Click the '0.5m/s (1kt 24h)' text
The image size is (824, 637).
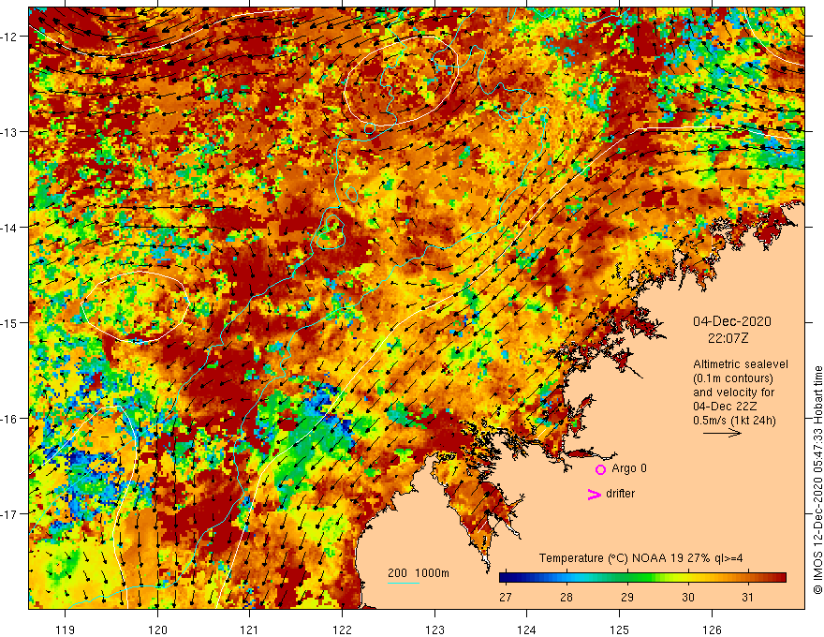coord(734,421)
